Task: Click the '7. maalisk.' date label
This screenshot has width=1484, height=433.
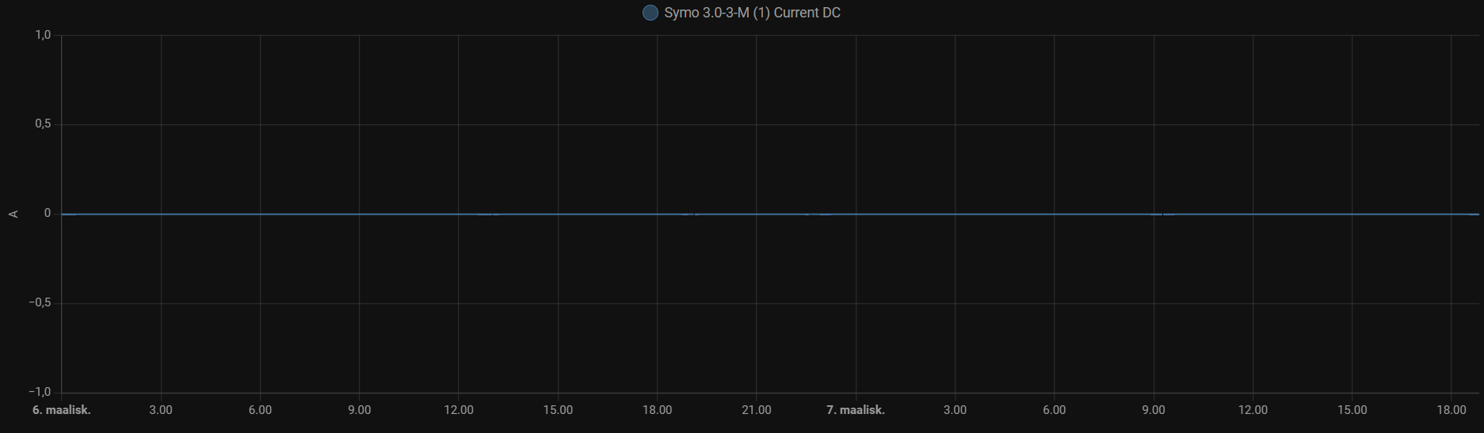Action: click(856, 410)
